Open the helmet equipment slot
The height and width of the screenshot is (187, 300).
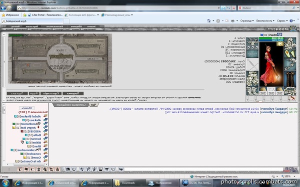tap(290, 43)
